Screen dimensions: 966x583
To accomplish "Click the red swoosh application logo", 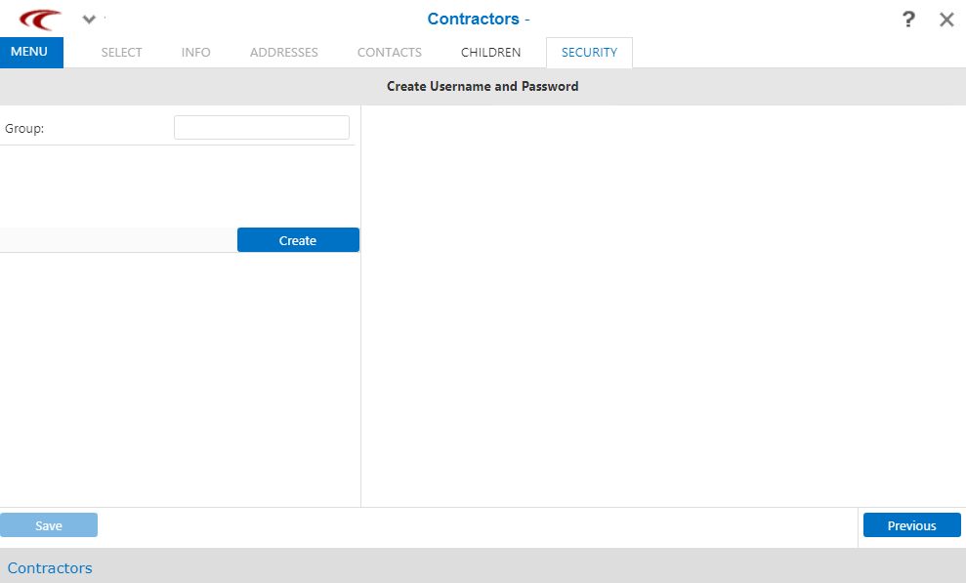I will point(40,20).
